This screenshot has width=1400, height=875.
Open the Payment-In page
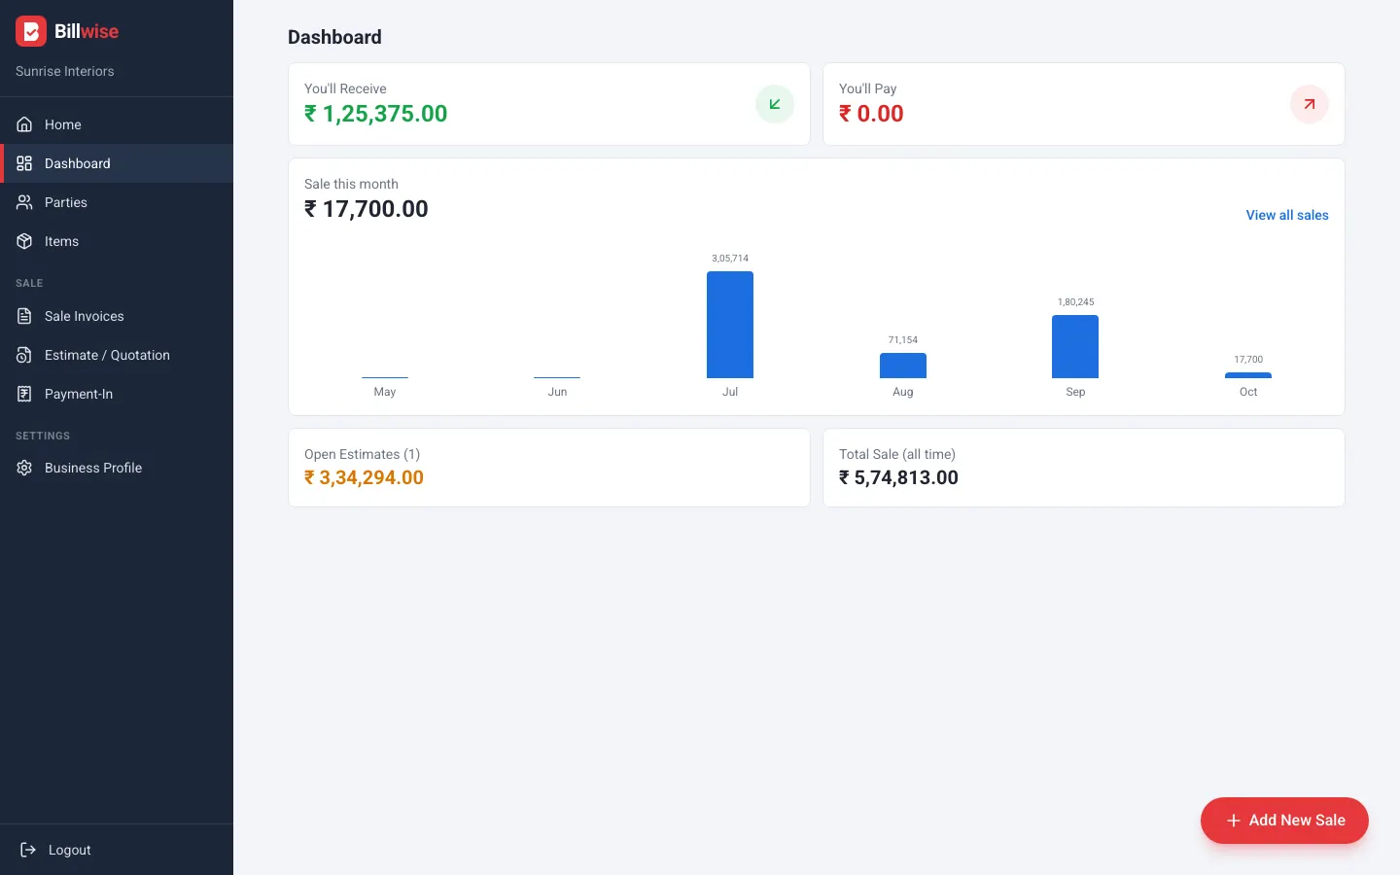click(x=117, y=394)
